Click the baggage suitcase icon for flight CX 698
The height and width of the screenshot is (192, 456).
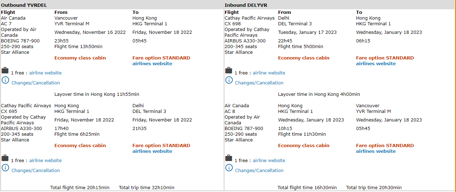click(229, 70)
